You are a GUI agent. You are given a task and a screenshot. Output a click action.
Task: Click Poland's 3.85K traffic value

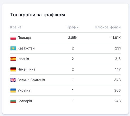73,38
